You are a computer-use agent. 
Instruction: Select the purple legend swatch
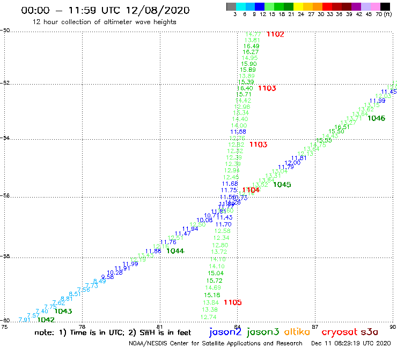(x=356, y=6)
